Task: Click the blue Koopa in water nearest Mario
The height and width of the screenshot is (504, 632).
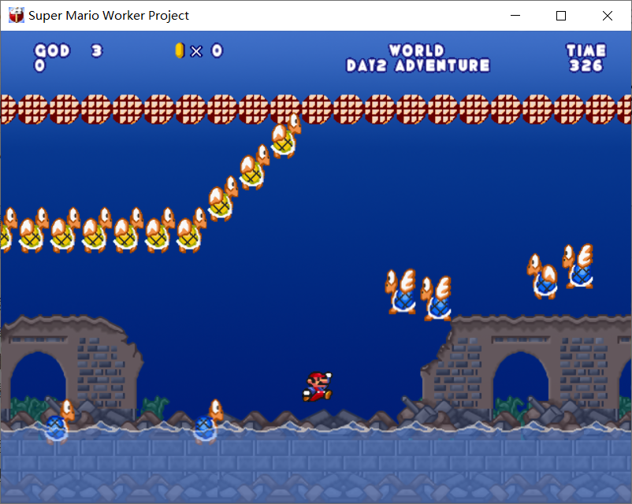Action: 207,421
